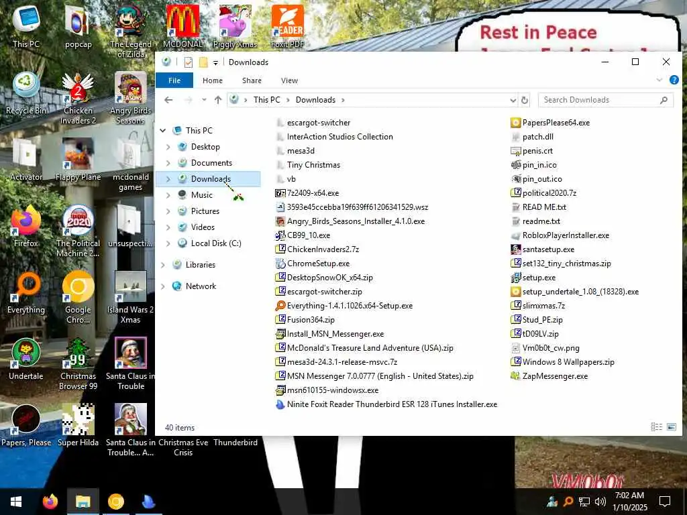Switch to details view layout
This screenshot has height=515, width=687.
(656, 426)
